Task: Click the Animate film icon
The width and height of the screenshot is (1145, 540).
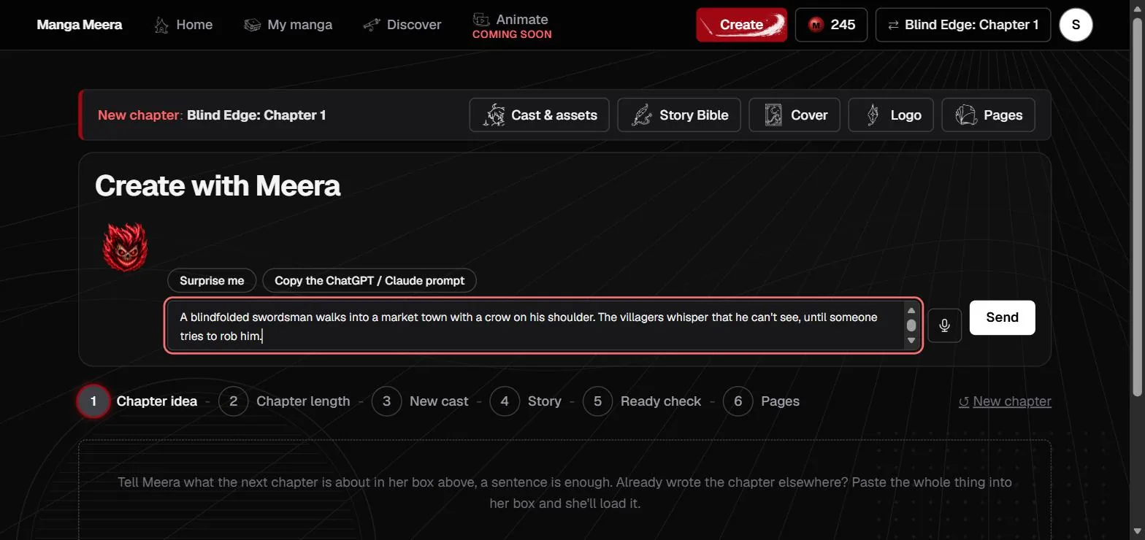Action: (x=480, y=19)
